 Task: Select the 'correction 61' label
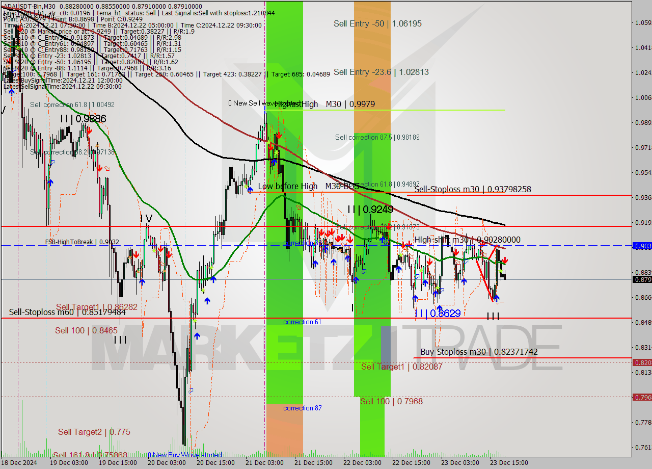[x=303, y=322]
